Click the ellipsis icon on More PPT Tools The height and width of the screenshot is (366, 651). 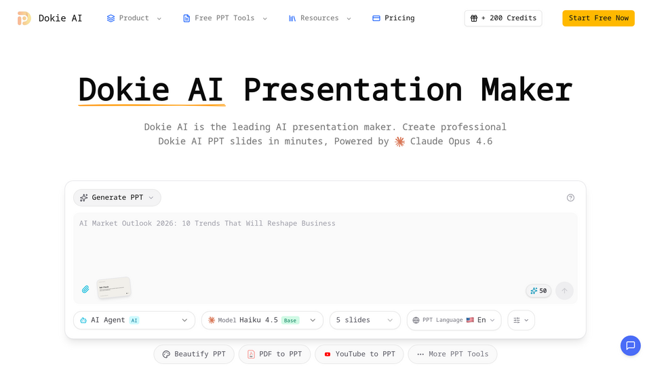point(420,354)
